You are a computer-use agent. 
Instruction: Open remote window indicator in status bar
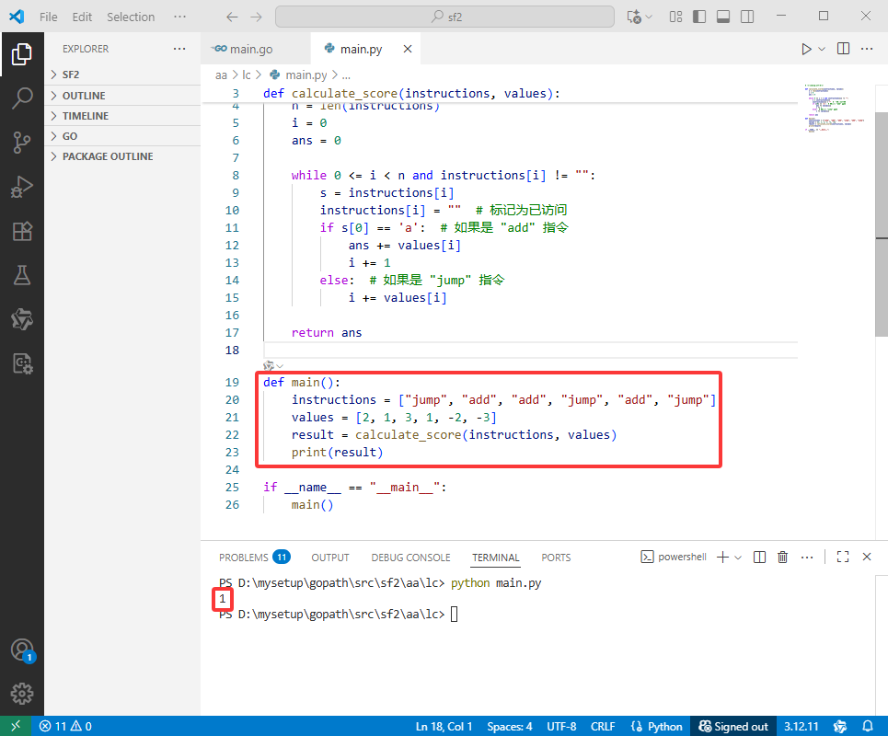tap(16, 727)
